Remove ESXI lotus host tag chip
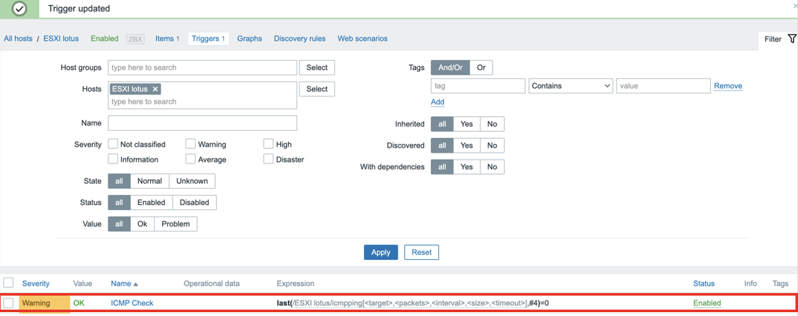Image resolution: width=798 pixels, height=316 pixels. pyautogui.click(x=155, y=89)
